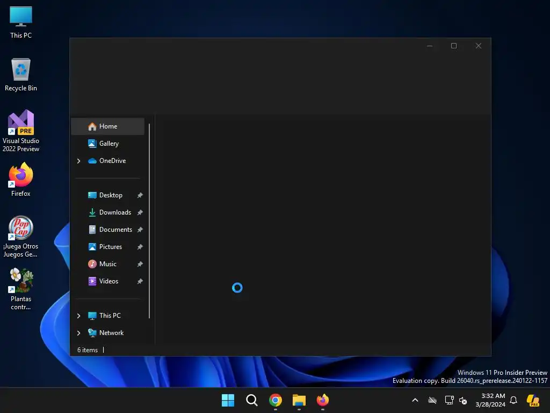Open Gallery in the sidebar
550x413 pixels.
pyautogui.click(x=107, y=144)
